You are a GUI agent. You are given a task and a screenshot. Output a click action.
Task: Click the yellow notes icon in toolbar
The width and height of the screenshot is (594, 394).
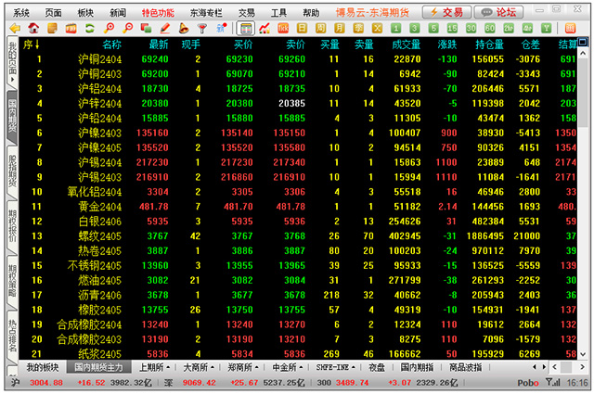click(x=52, y=28)
